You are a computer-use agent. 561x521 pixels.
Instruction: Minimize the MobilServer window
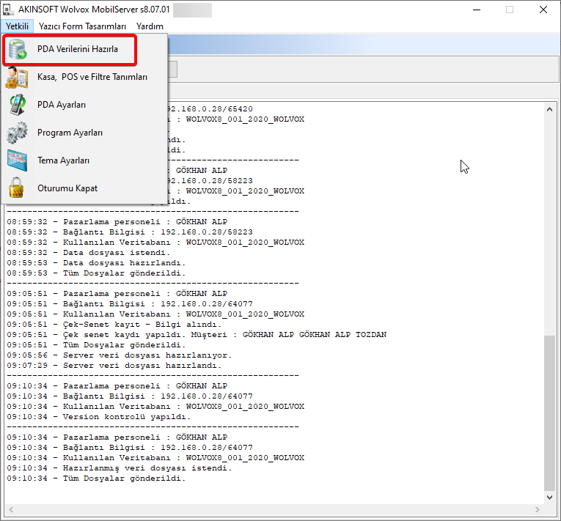click(477, 10)
